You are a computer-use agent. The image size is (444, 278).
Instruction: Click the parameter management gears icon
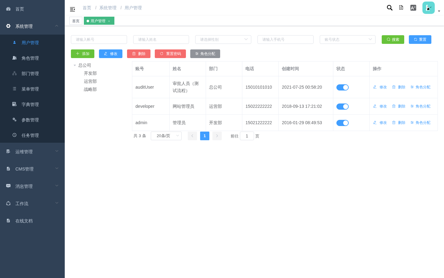14,120
